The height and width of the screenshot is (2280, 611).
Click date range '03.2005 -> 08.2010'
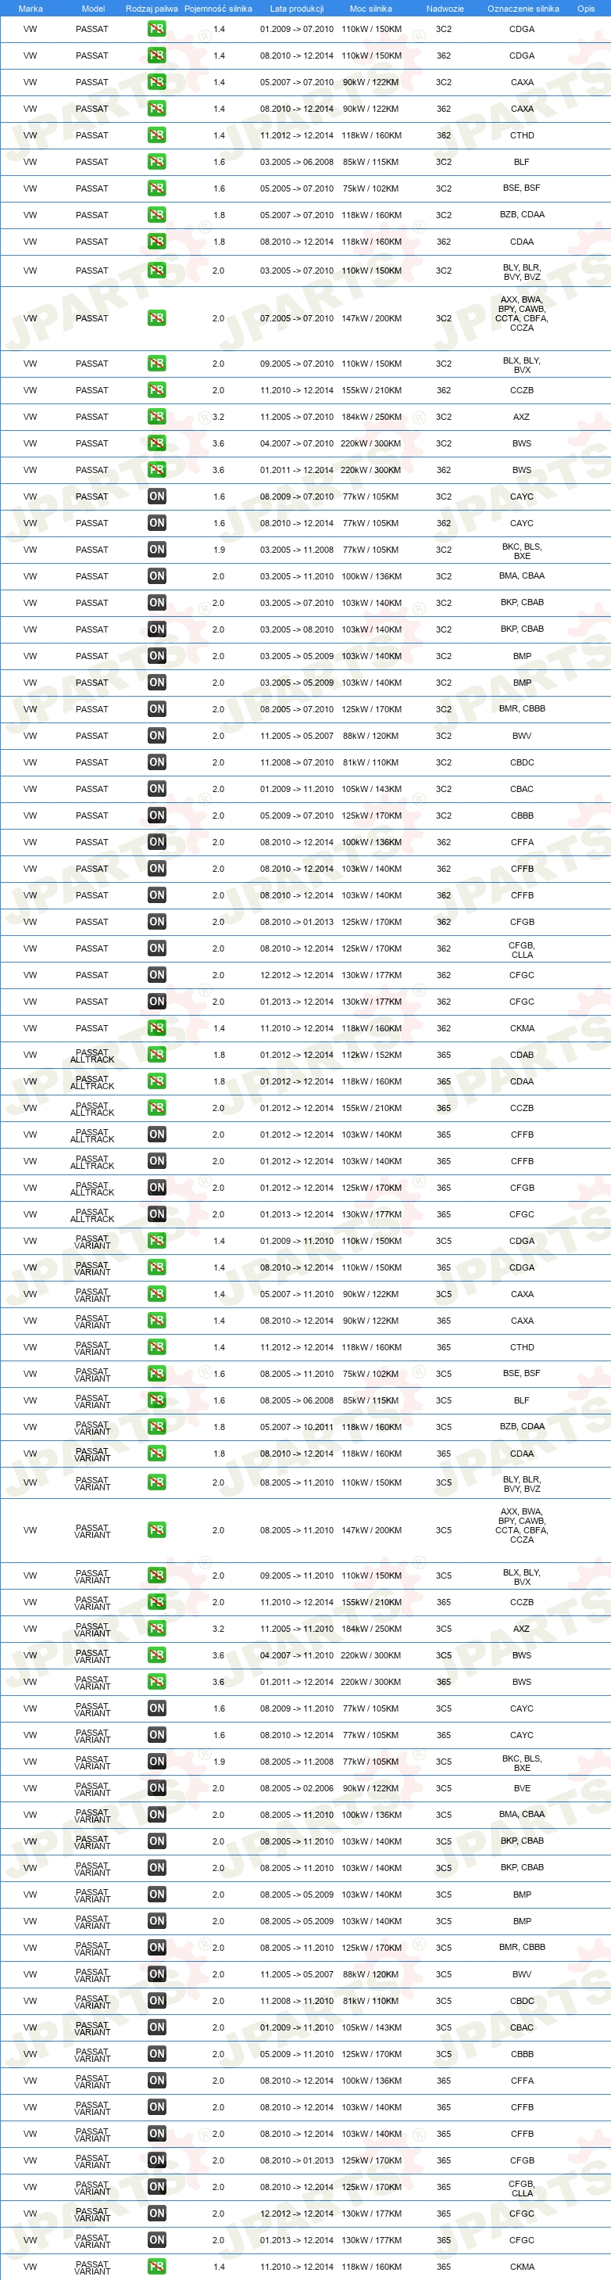point(296,629)
